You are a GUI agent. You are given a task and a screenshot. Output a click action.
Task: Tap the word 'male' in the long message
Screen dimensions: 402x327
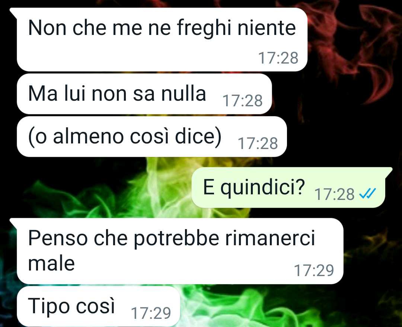tap(51, 263)
